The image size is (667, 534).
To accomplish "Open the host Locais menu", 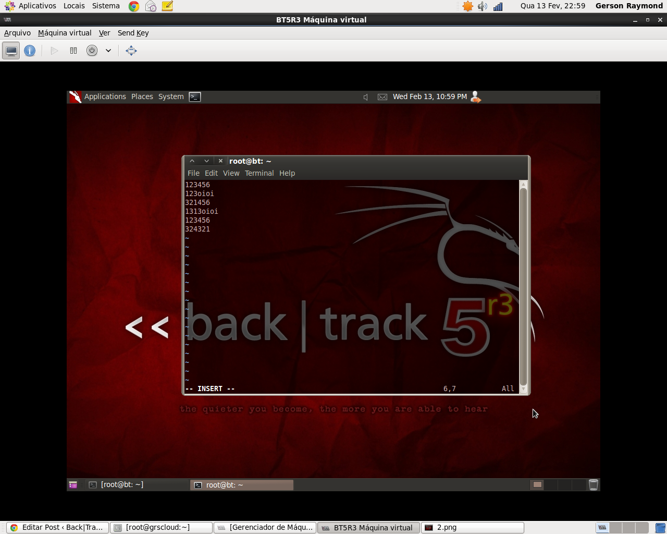I will (74, 6).
